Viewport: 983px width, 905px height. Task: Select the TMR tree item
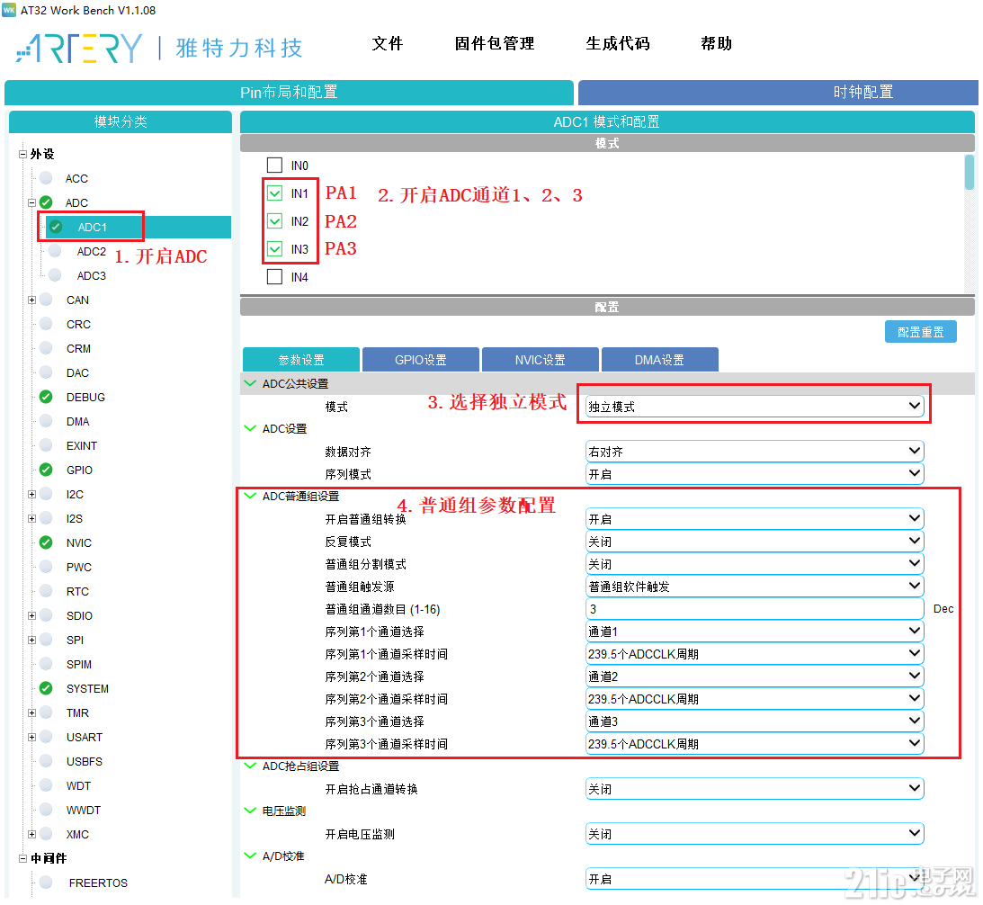coord(77,713)
